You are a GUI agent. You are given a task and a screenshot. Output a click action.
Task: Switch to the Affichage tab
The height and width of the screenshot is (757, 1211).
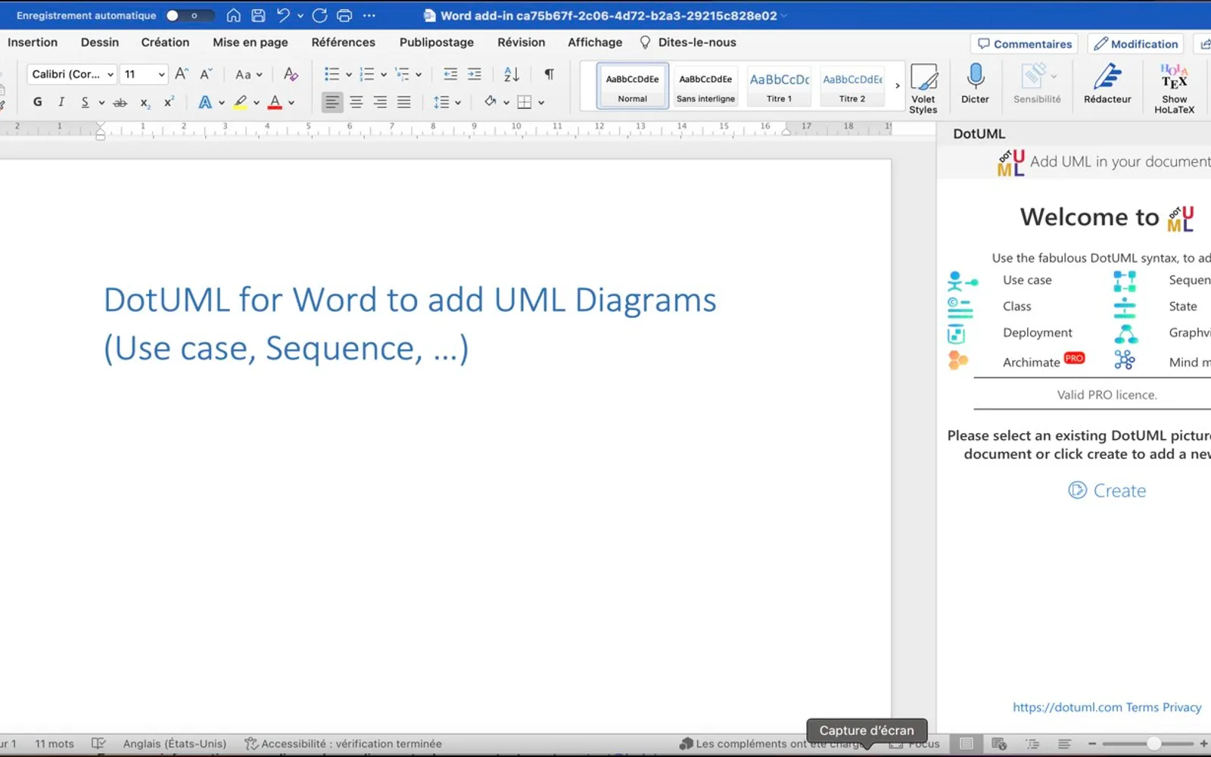click(595, 42)
